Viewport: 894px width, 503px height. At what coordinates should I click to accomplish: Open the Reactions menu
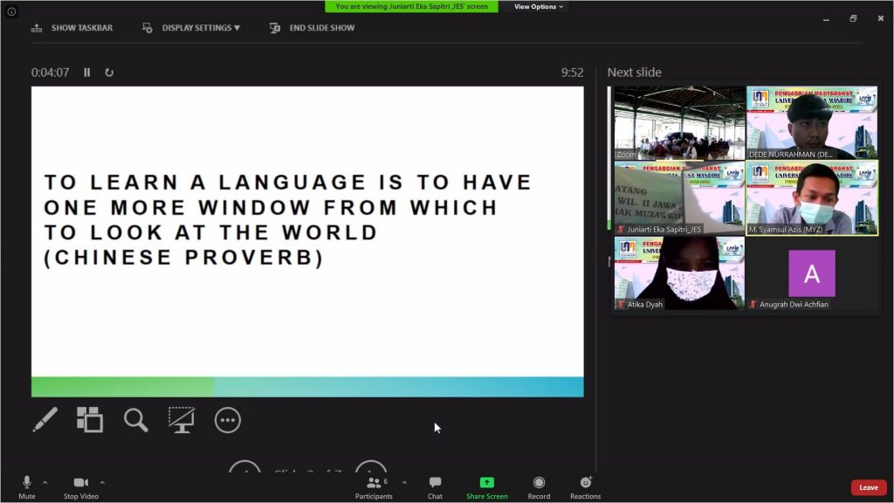click(x=585, y=487)
